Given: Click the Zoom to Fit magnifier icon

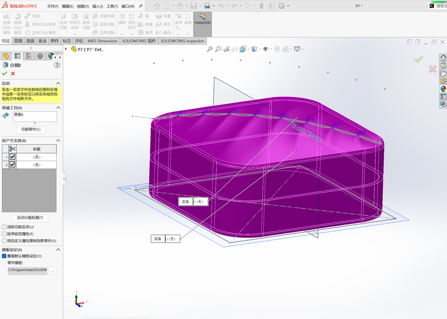Looking at the screenshot, I should tap(210, 49).
